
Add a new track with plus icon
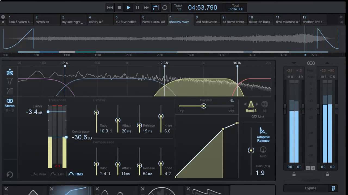[3, 17]
